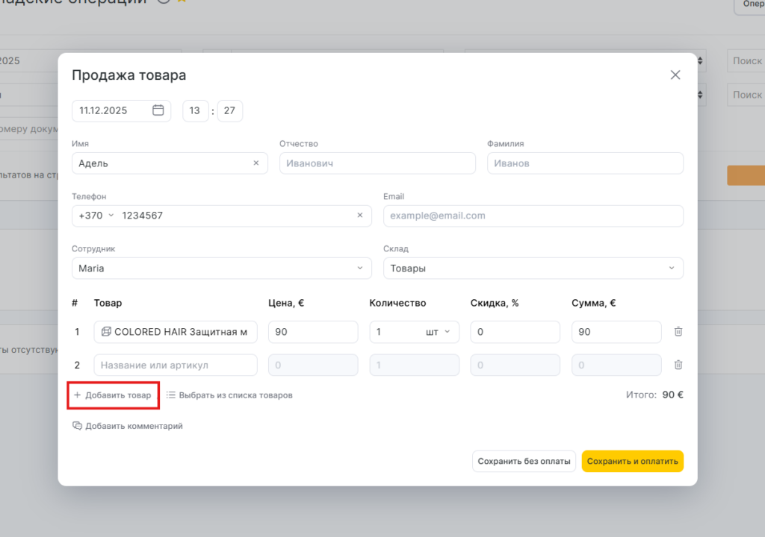Click Выбрать из списка товаров
The height and width of the screenshot is (537, 765).
tap(229, 395)
